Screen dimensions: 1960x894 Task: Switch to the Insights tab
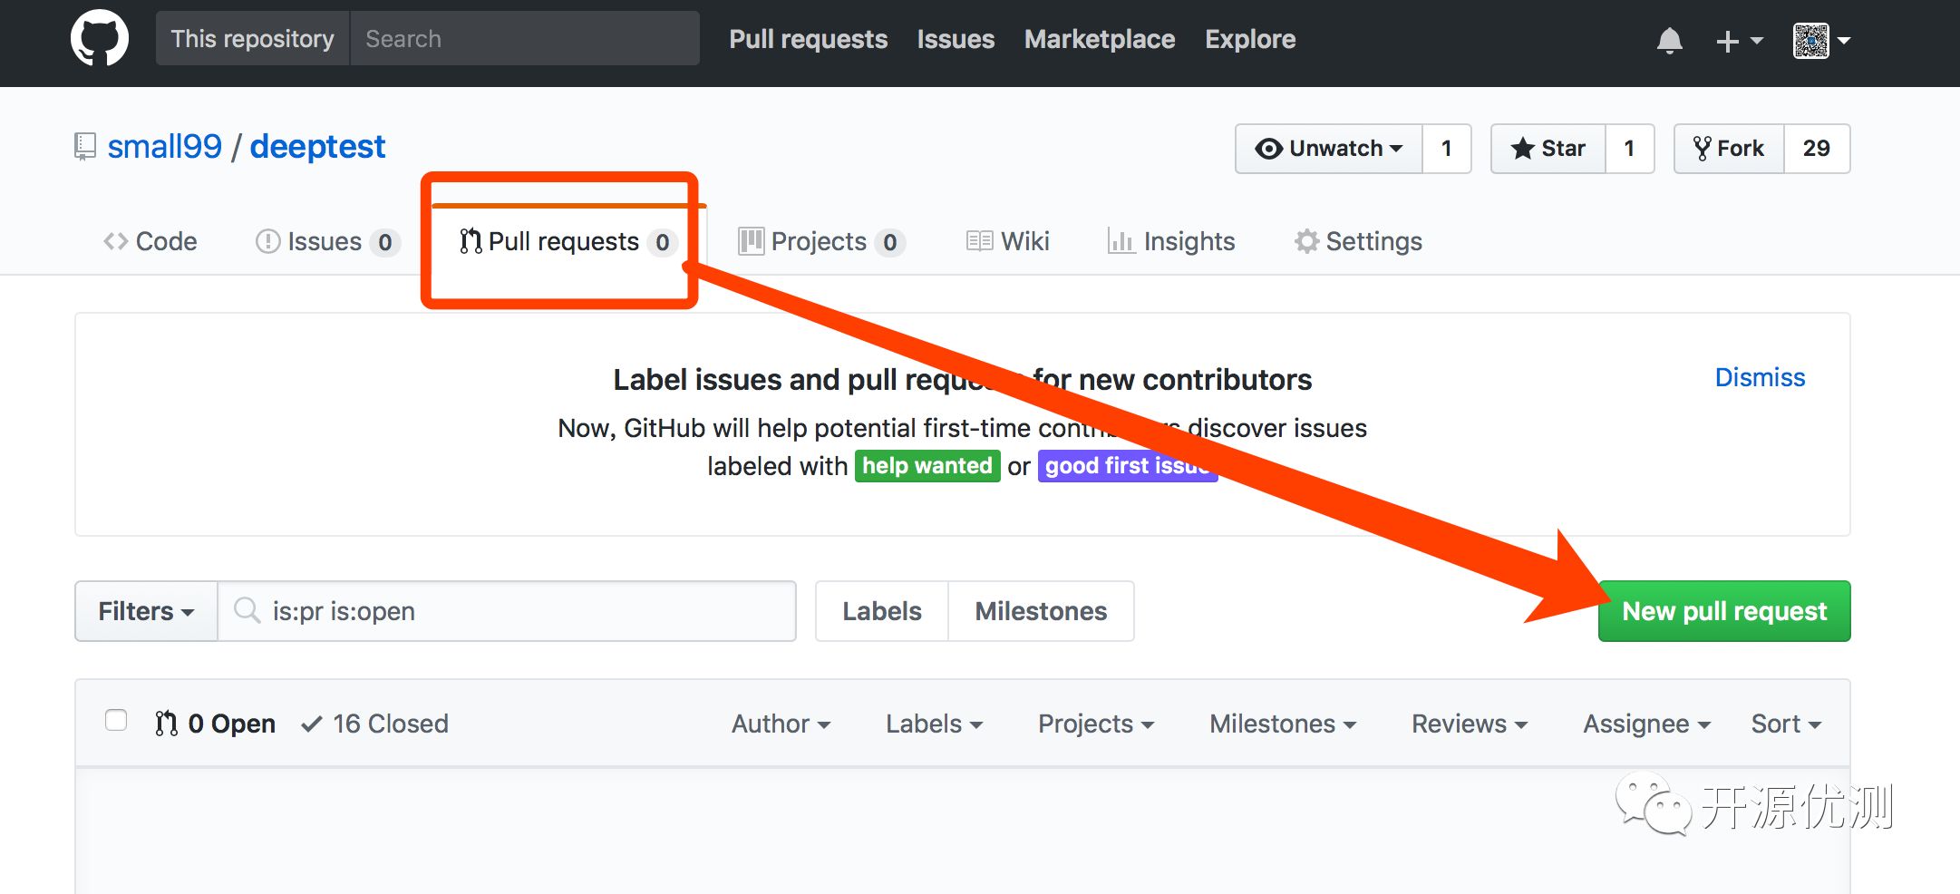pos(1170,241)
